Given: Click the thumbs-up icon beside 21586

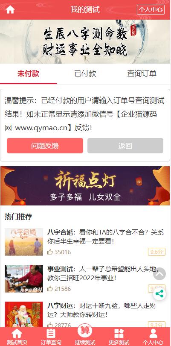Looking at the screenshot, I should pos(50,289).
